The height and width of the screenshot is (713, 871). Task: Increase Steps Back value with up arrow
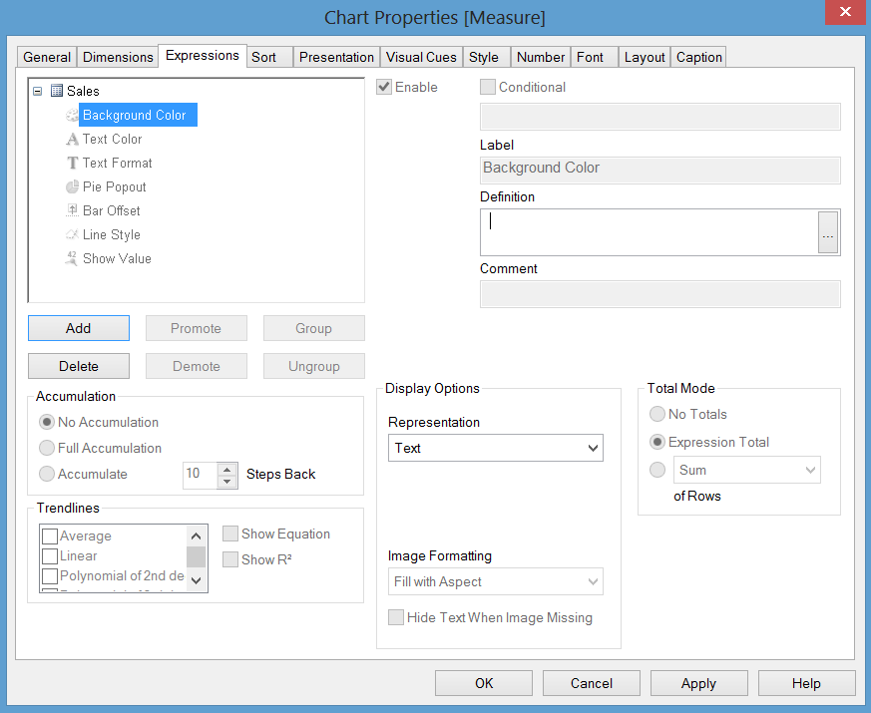pyautogui.click(x=226, y=470)
